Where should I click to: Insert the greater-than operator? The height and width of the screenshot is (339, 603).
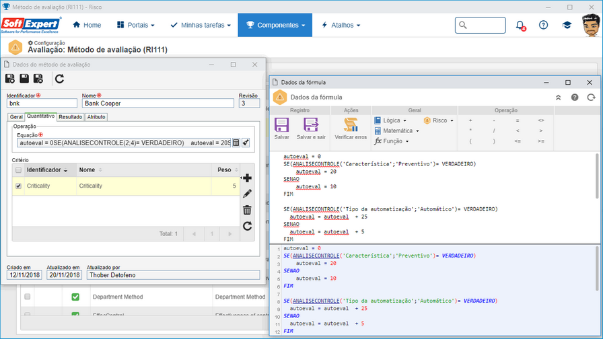tap(540, 130)
